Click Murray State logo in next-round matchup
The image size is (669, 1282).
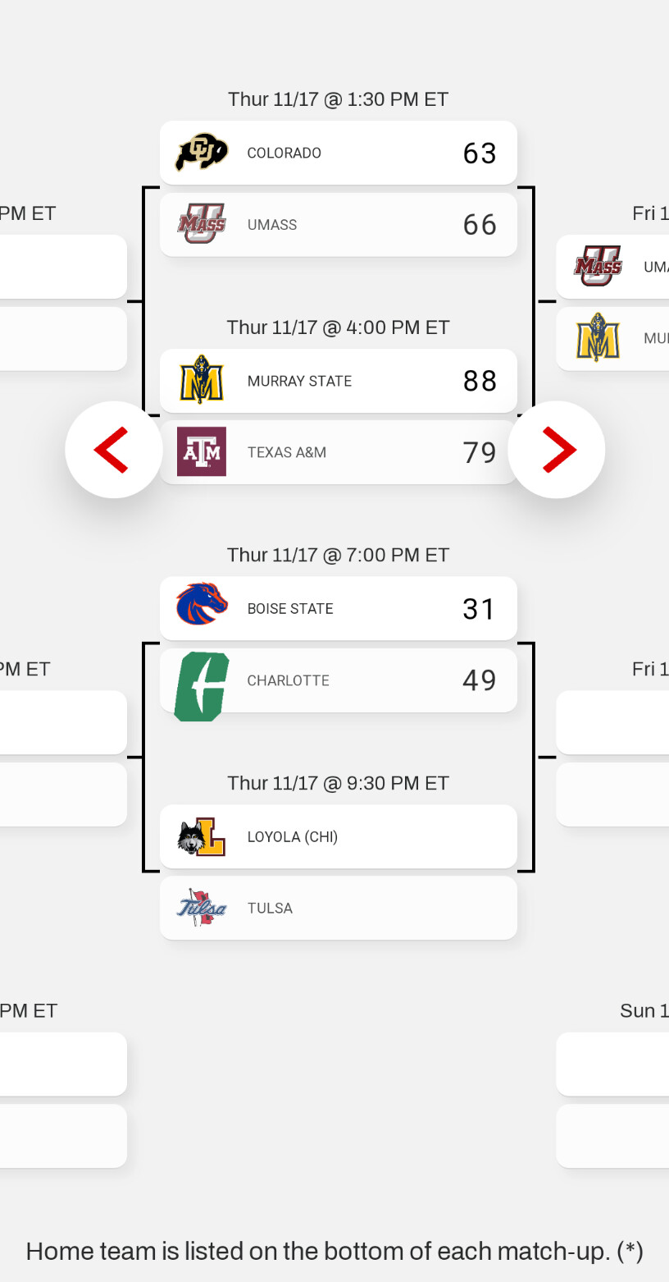tap(598, 337)
